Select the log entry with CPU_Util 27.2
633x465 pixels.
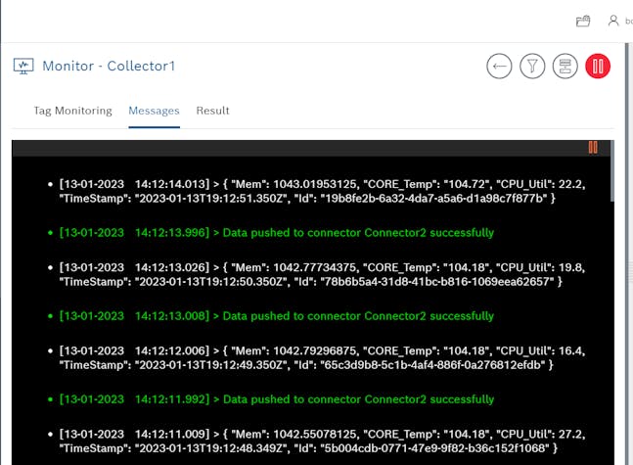[307, 441]
